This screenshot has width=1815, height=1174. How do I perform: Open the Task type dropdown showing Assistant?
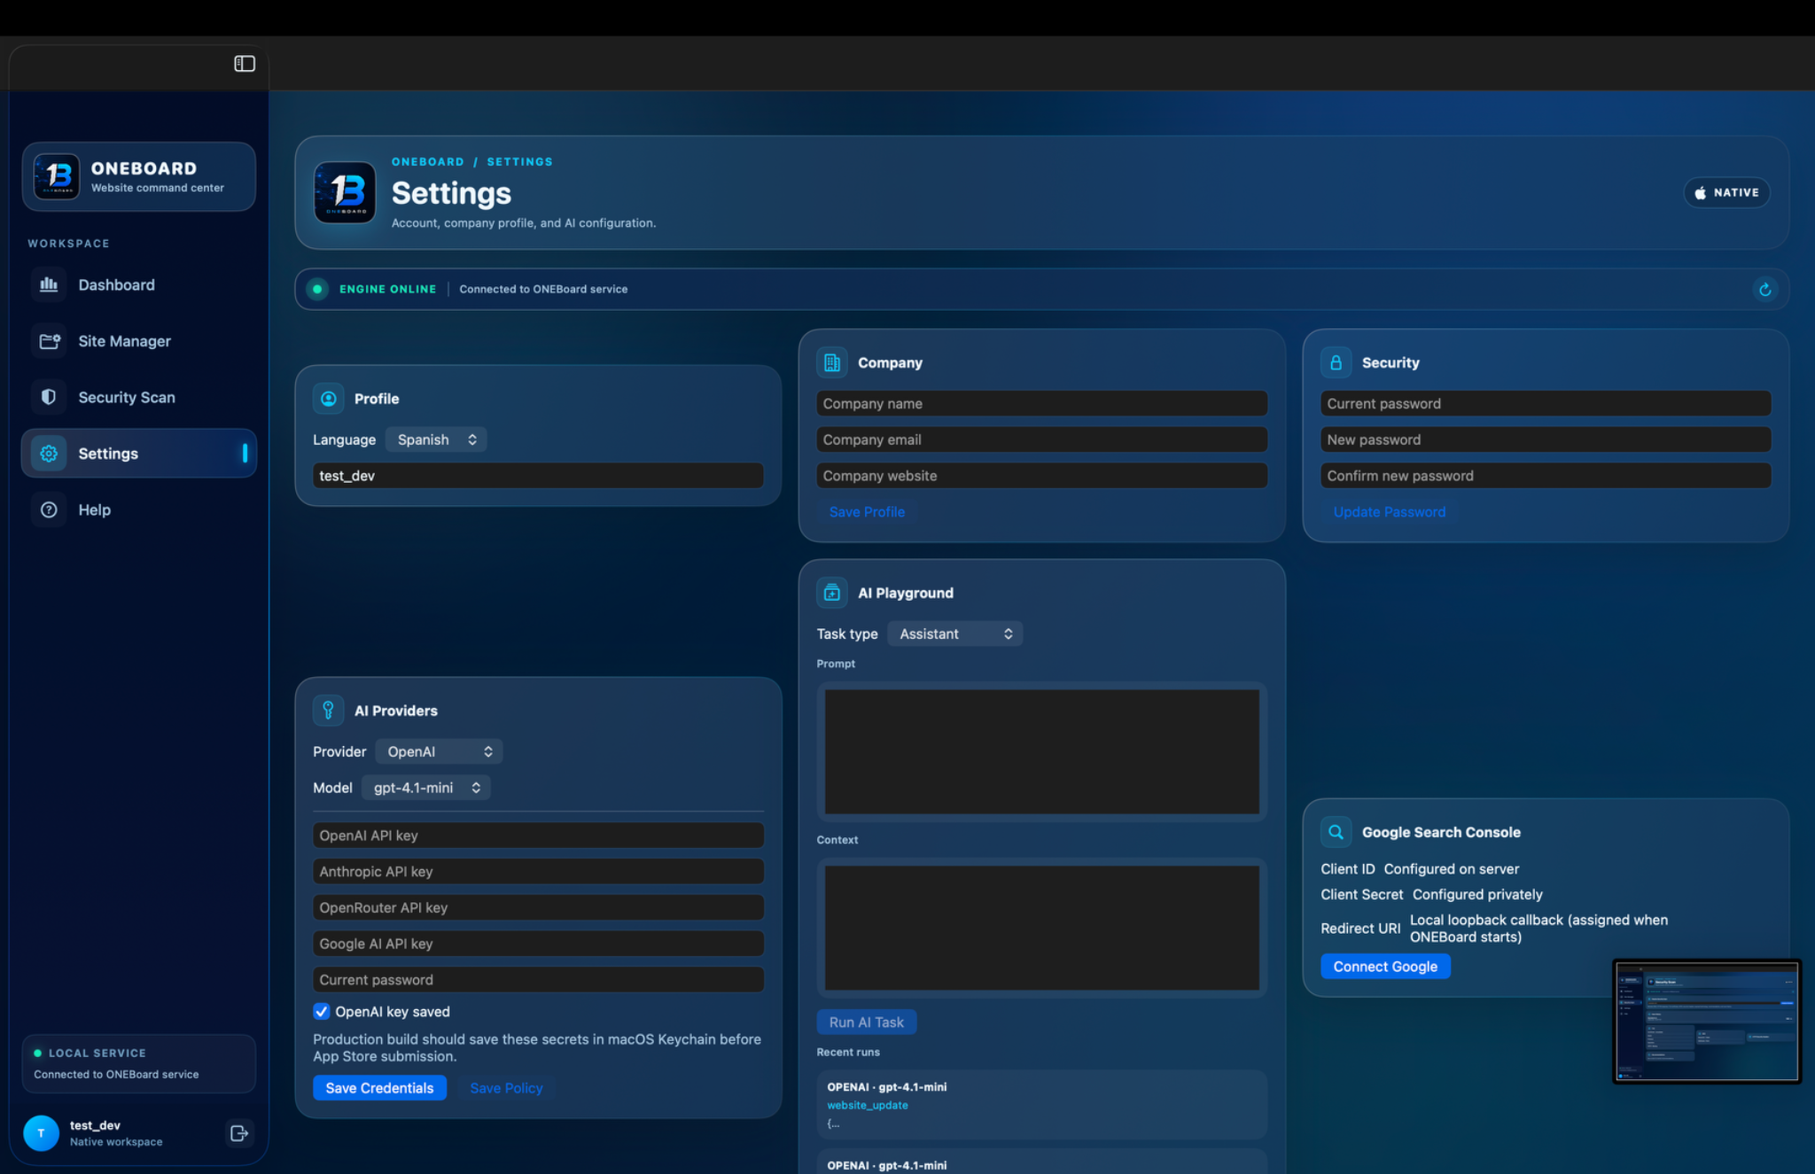[954, 634]
